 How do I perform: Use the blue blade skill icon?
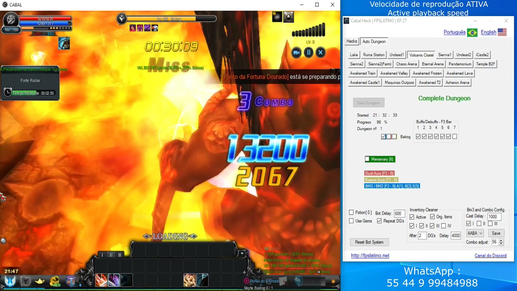click(202, 280)
